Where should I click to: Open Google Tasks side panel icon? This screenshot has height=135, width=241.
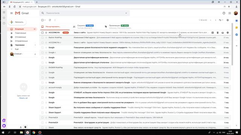pos(236,35)
